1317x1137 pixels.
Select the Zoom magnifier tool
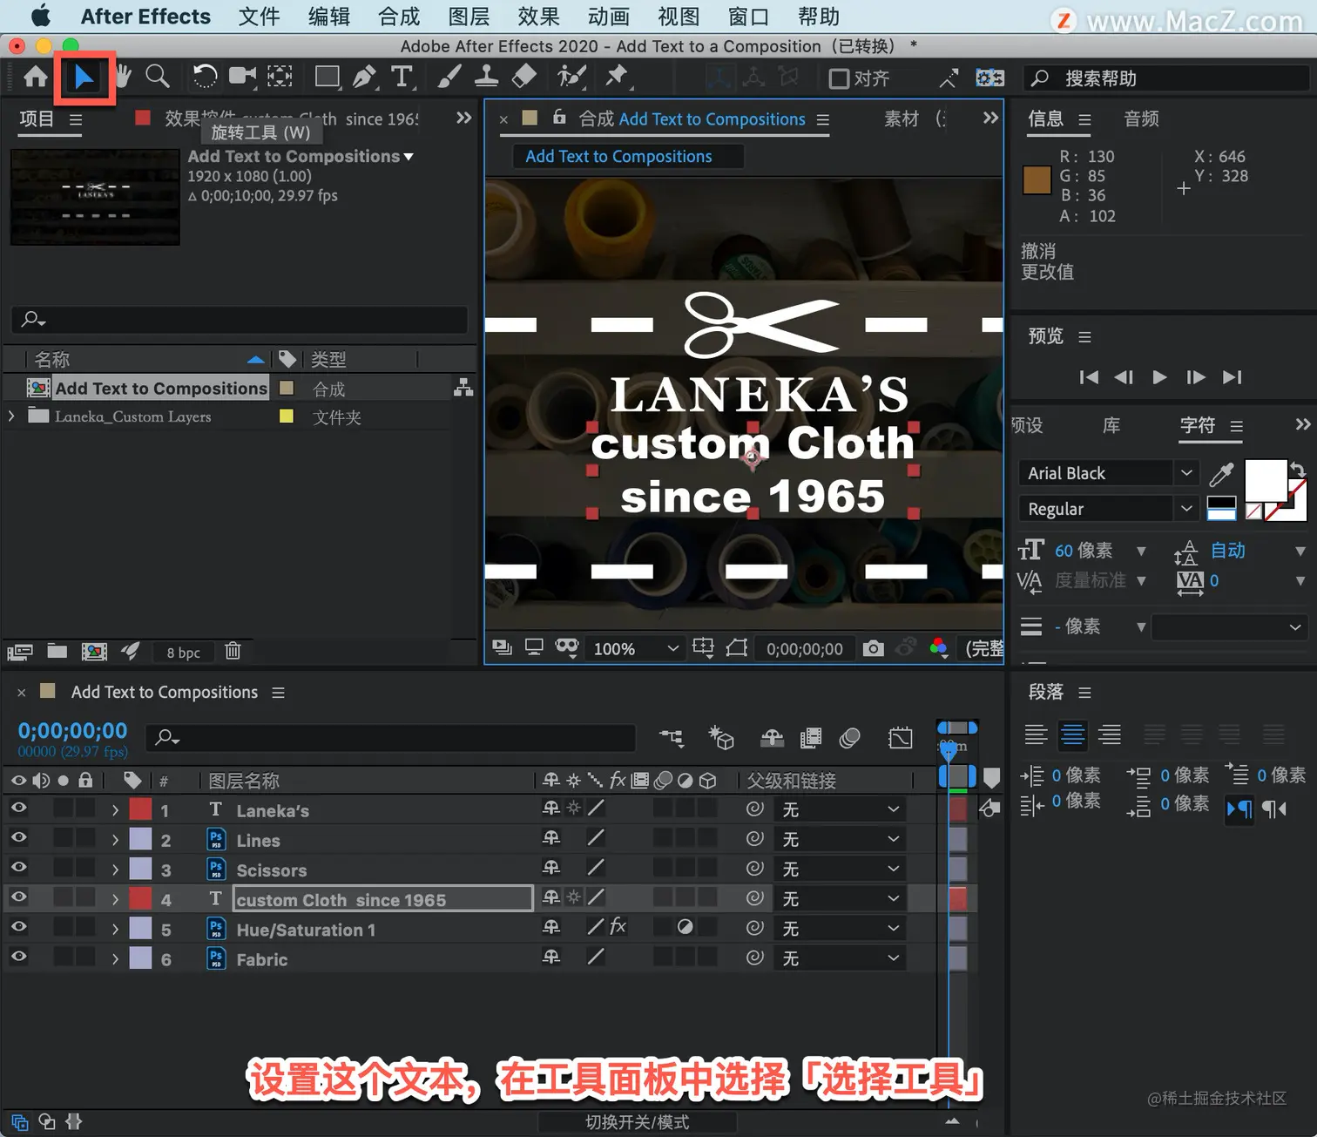158,77
